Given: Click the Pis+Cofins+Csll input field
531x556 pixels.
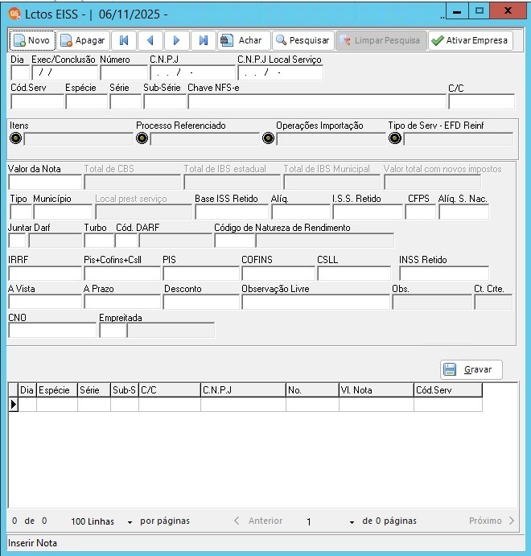Looking at the screenshot, I should (x=122, y=274).
